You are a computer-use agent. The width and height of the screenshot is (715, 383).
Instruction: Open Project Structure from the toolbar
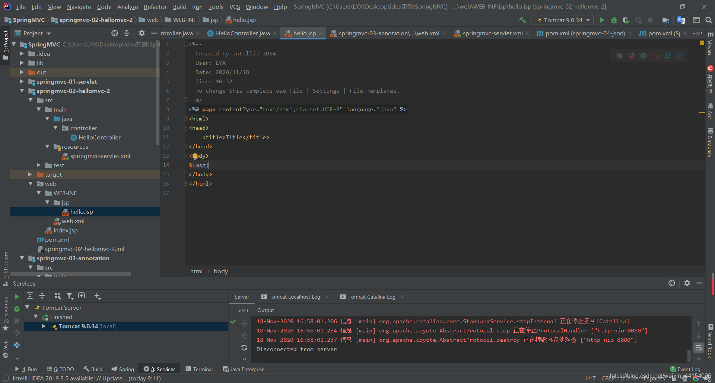[666, 20]
